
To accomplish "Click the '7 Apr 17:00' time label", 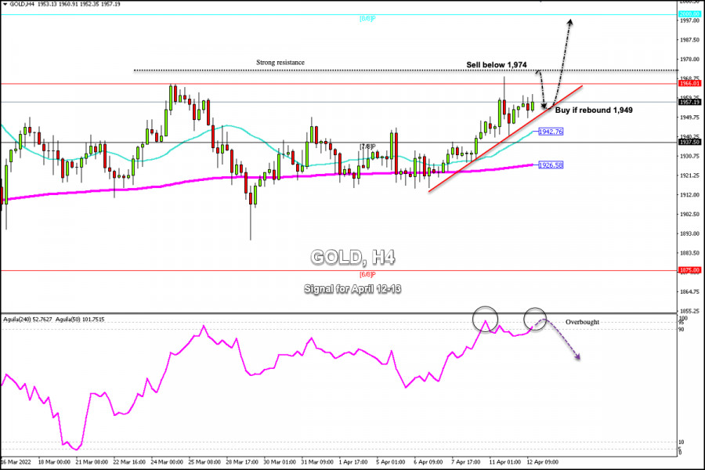I will (466, 462).
